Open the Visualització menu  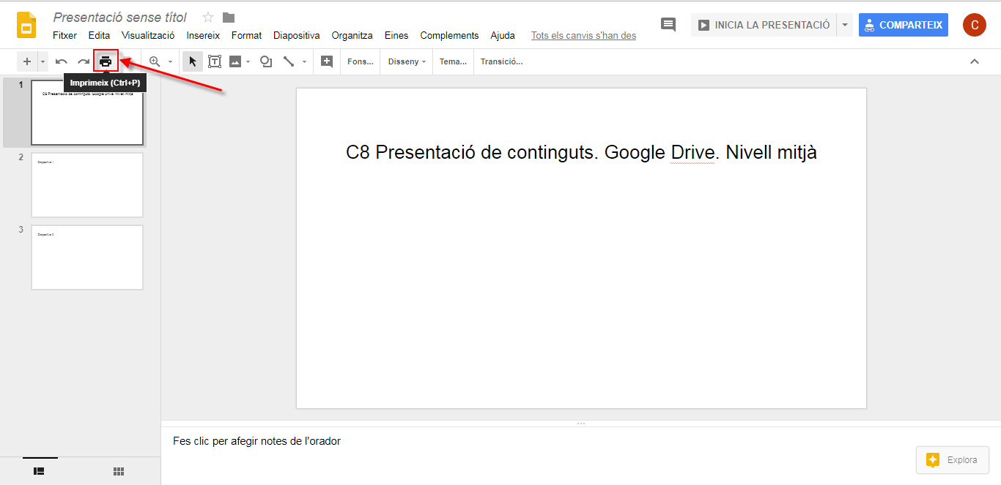(148, 35)
